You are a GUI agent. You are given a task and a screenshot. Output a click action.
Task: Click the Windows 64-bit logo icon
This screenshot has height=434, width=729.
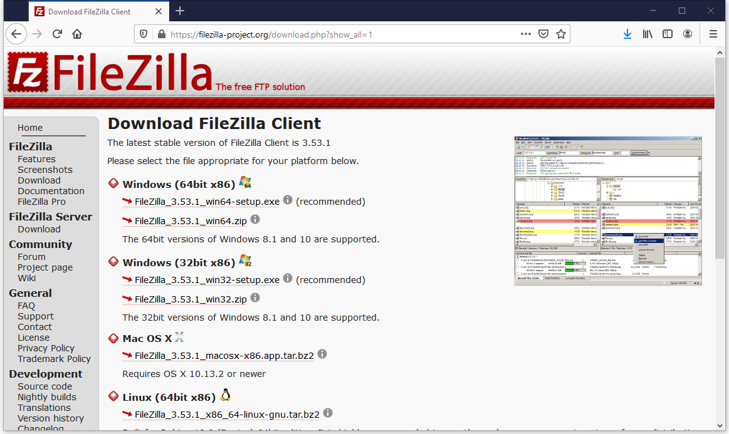pyautogui.click(x=244, y=182)
